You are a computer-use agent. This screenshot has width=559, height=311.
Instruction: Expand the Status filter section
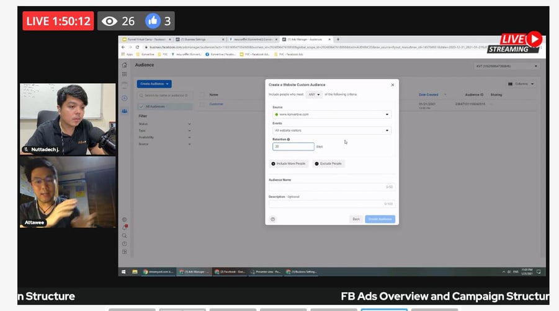pyautogui.click(x=164, y=124)
